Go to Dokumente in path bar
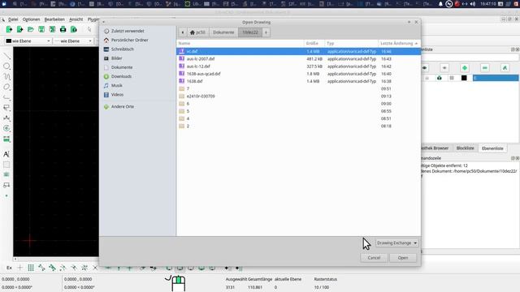The height and width of the screenshot is (292, 520). (x=223, y=32)
